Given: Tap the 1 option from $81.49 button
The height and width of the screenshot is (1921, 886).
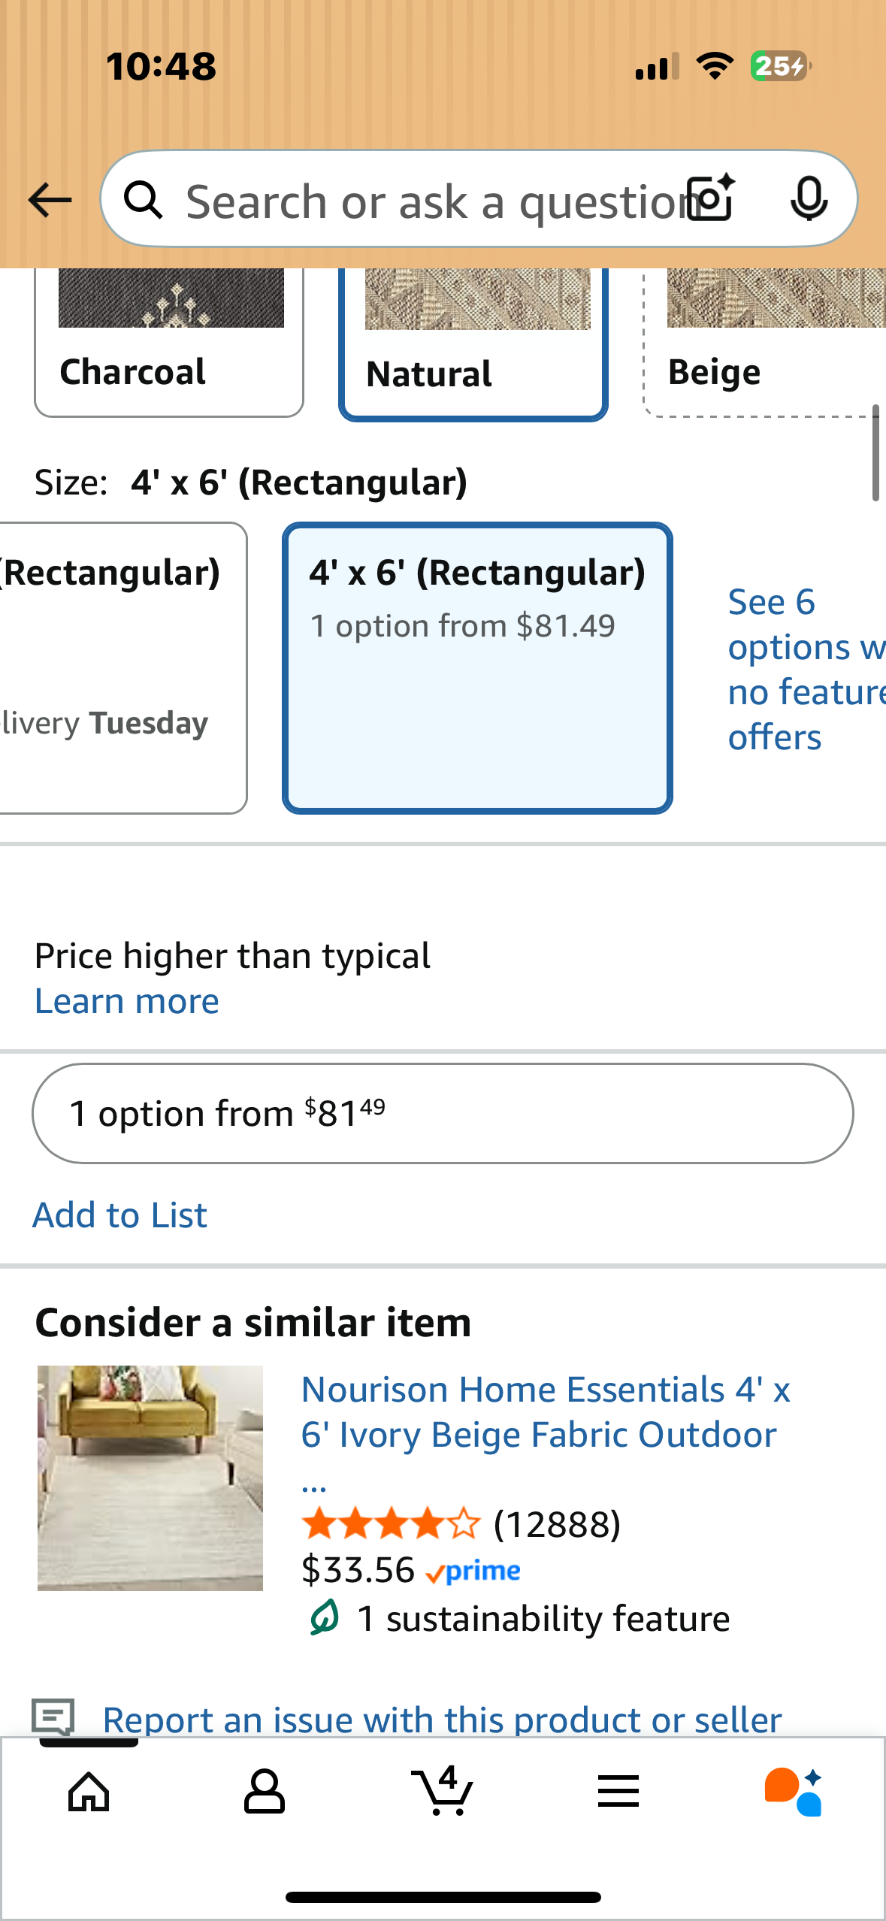Looking at the screenshot, I should (x=443, y=1113).
